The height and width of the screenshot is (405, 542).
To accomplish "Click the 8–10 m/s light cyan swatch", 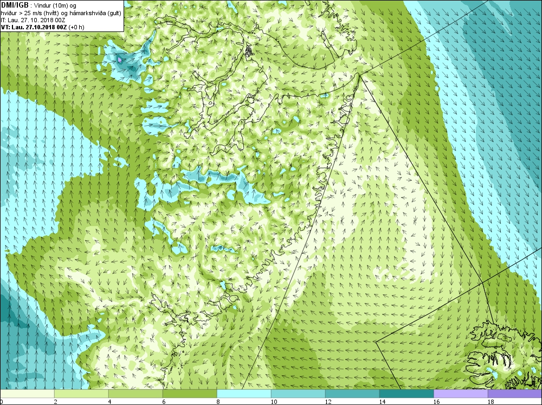I will 244,394.
